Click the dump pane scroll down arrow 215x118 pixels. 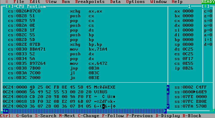(168, 106)
